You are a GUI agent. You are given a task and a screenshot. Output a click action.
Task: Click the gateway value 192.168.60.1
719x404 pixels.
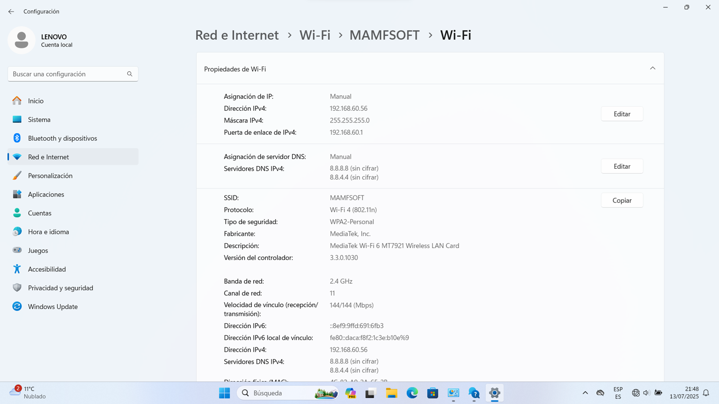[346, 132]
